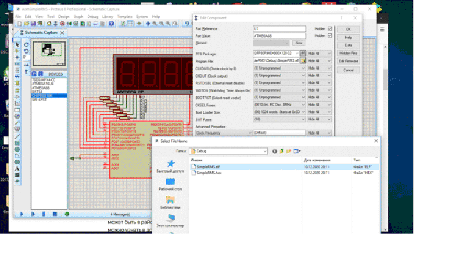Open the Design menu

pyautogui.click(x=63, y=17)
